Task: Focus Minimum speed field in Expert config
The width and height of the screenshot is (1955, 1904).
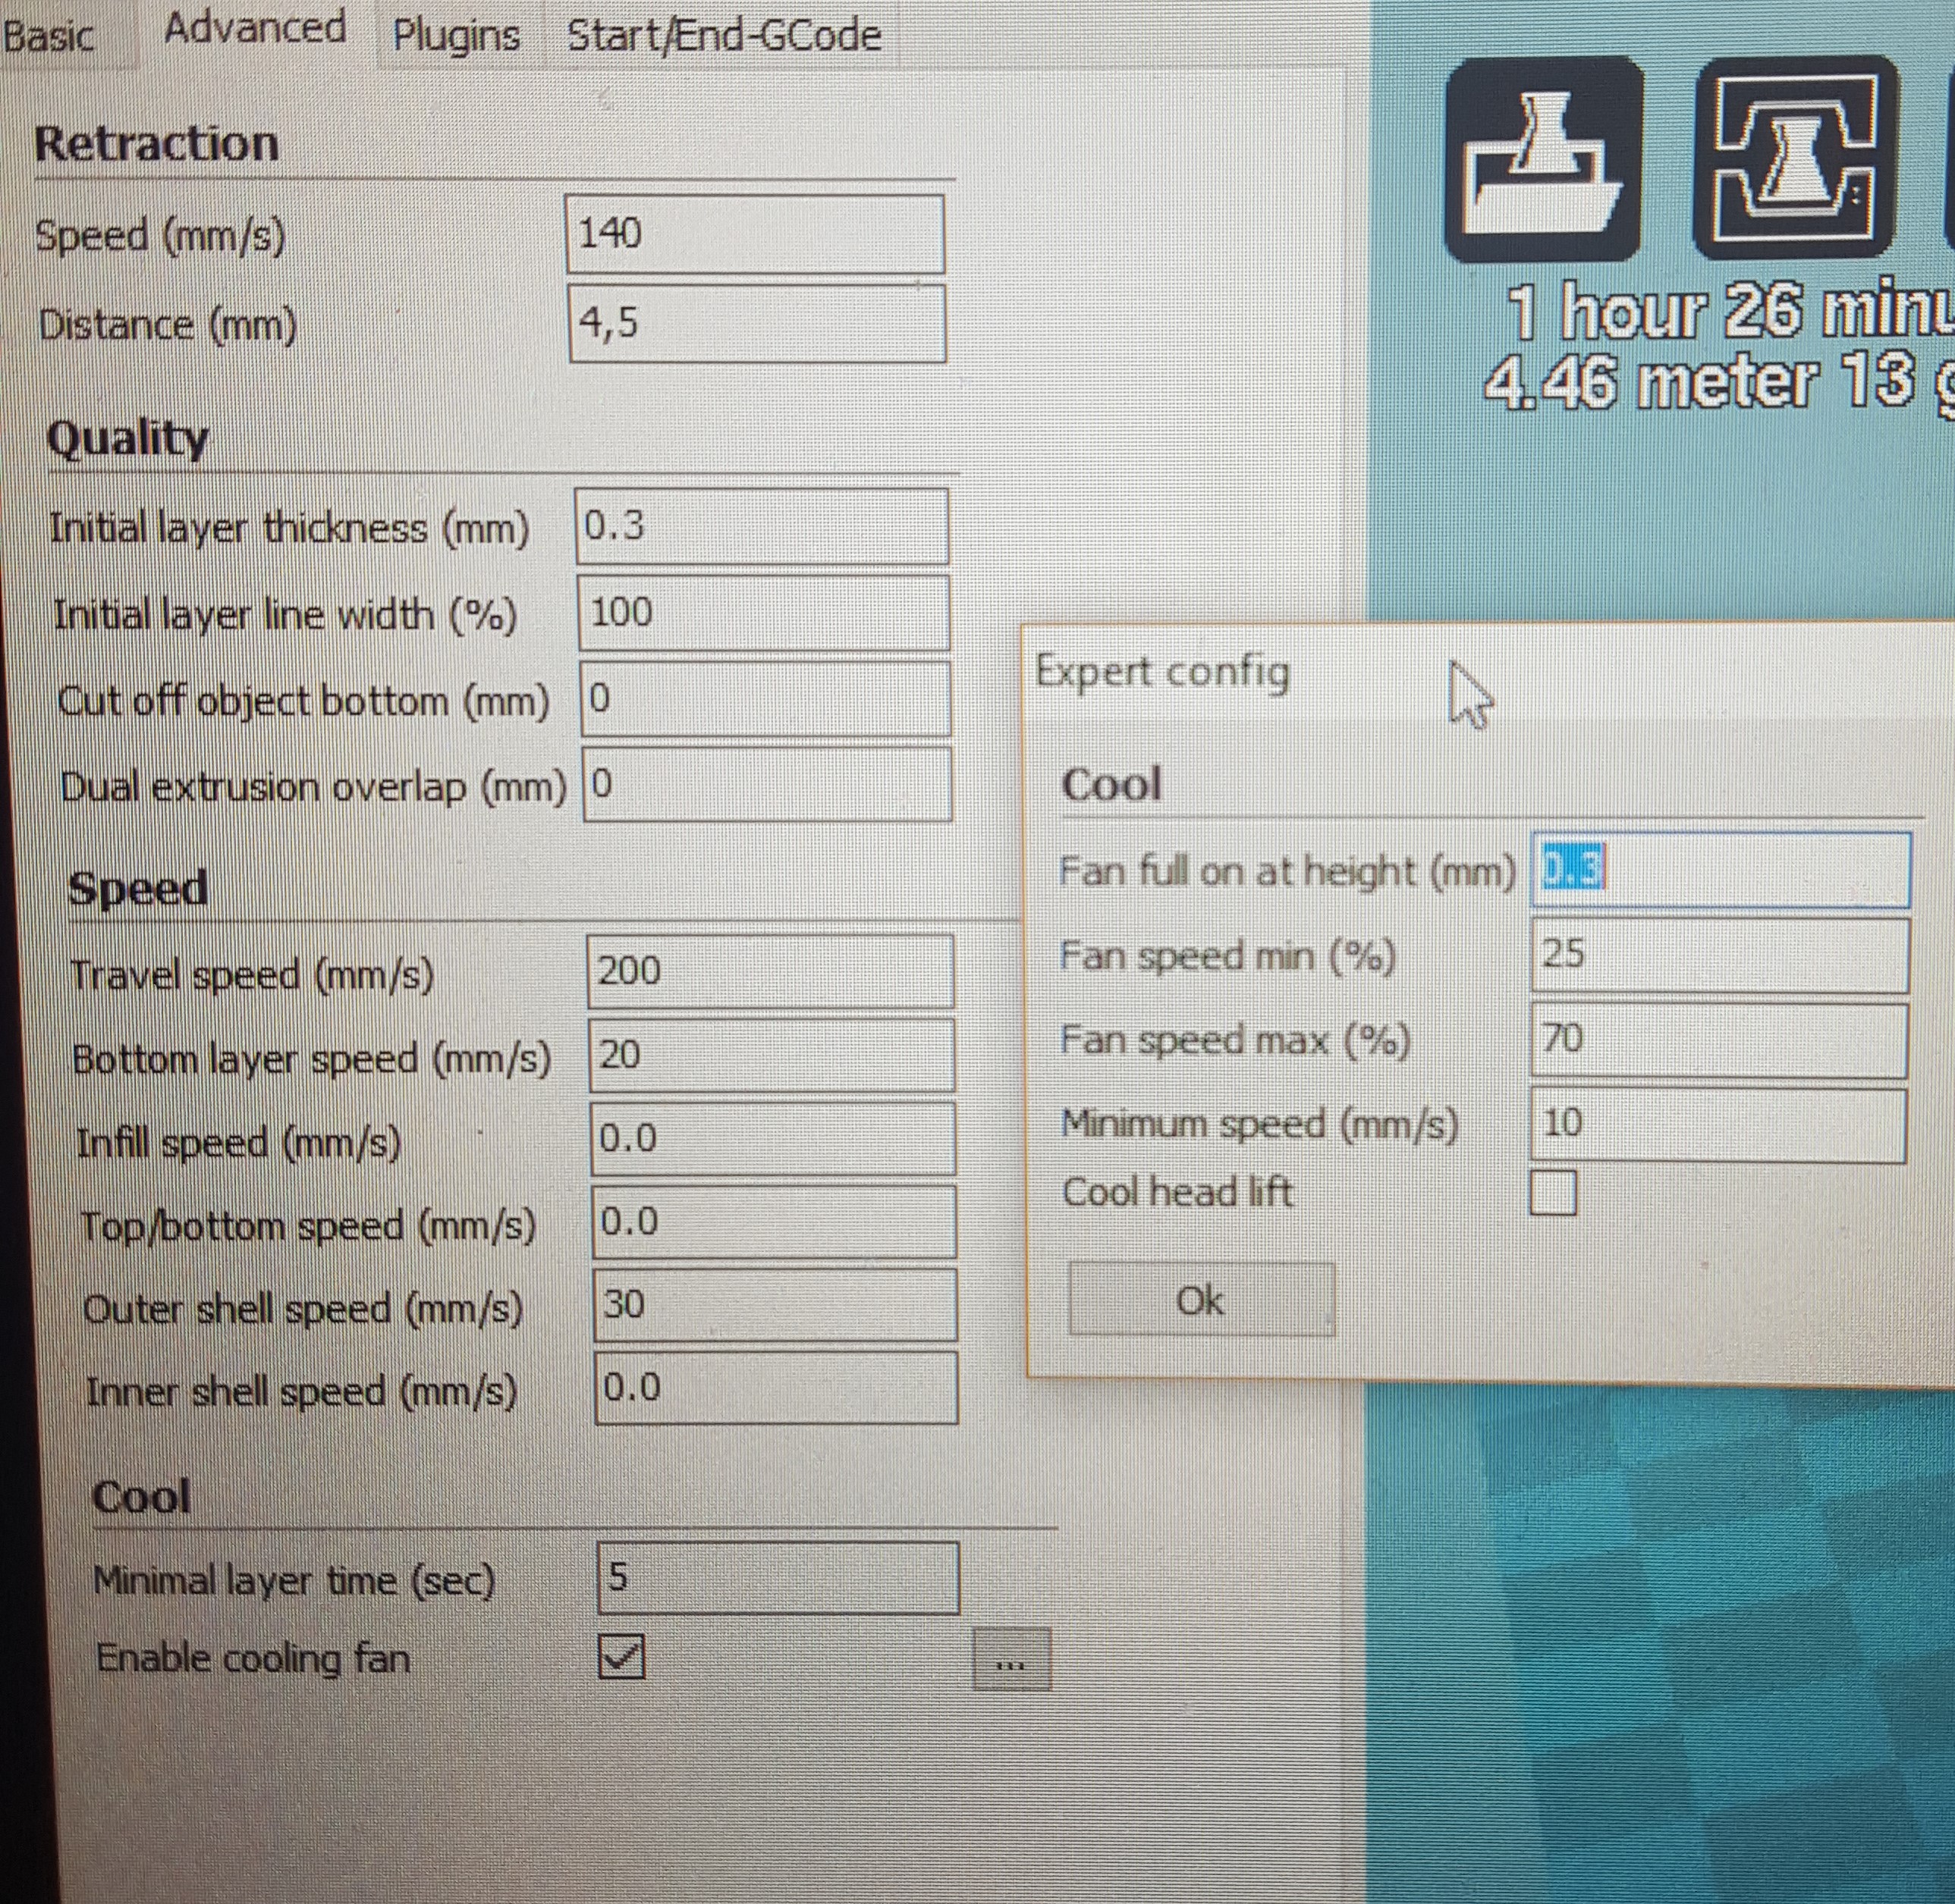Action: point(1718,1125)
